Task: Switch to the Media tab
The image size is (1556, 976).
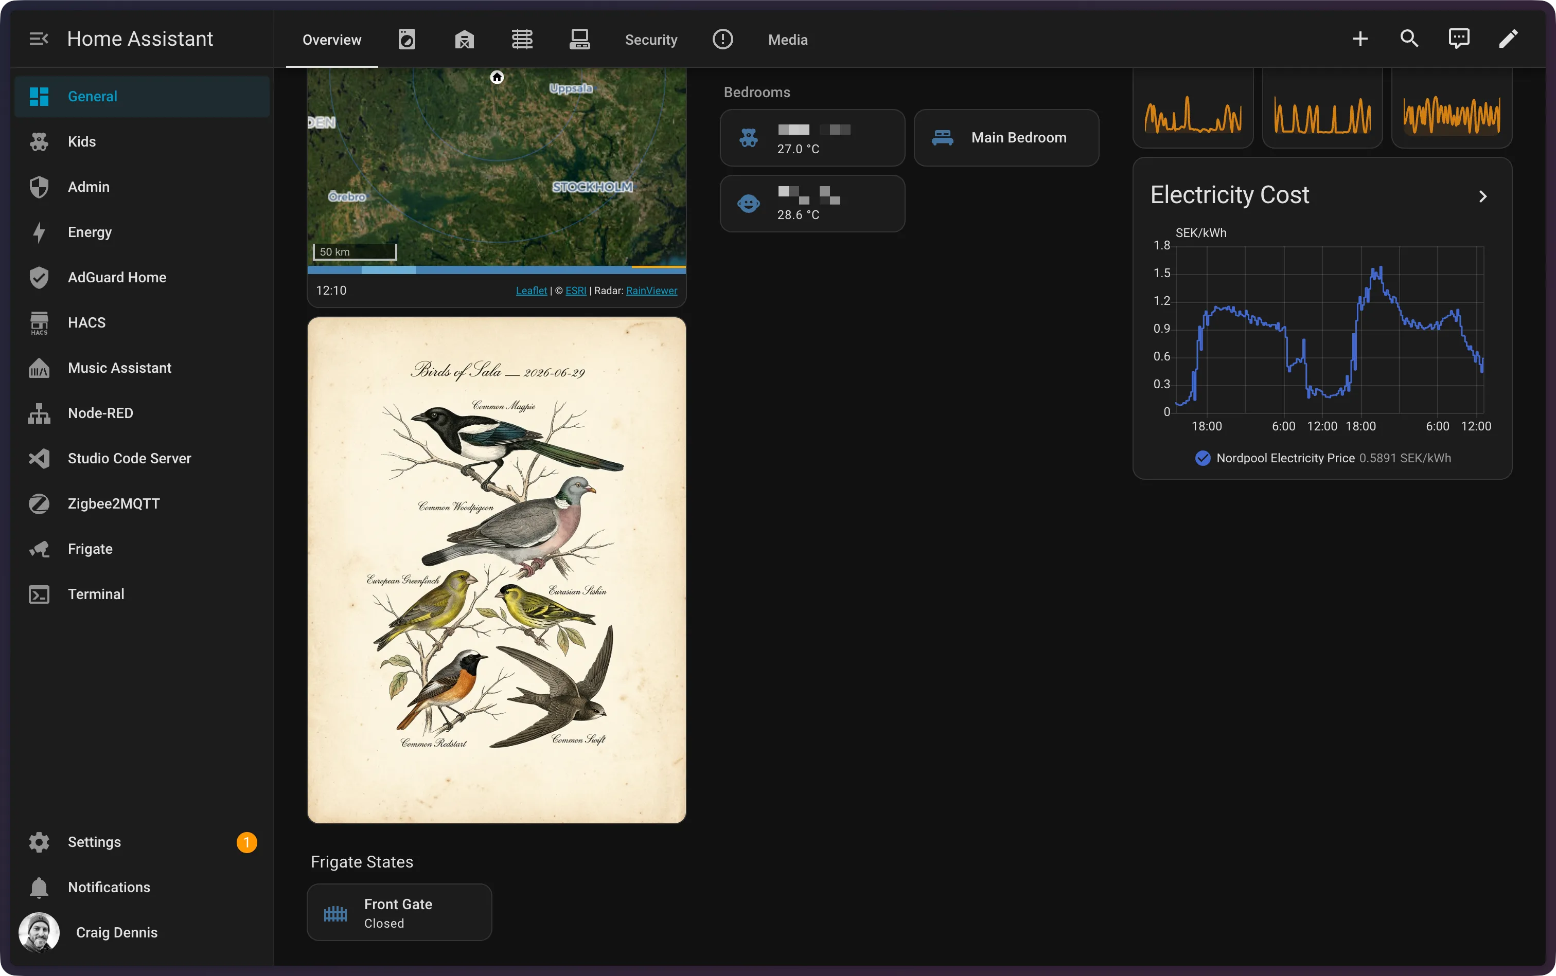Action: coord(787,40)
